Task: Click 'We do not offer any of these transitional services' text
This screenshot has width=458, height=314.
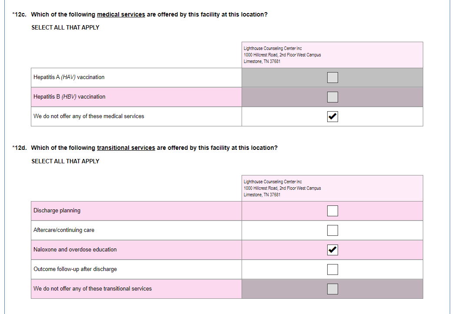Action: (93, 289)
